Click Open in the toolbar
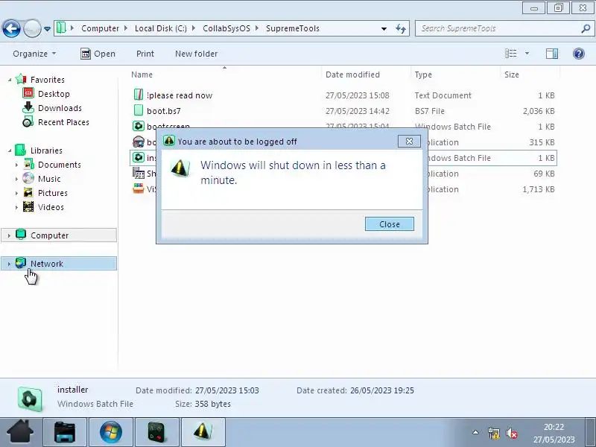 [98, 54]
